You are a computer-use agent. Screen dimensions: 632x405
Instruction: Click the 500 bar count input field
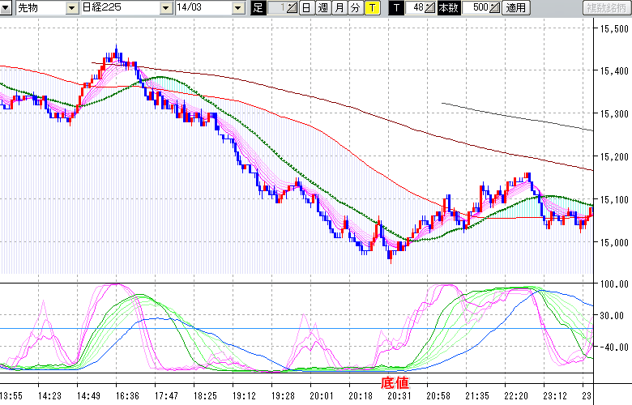point(476,8)
